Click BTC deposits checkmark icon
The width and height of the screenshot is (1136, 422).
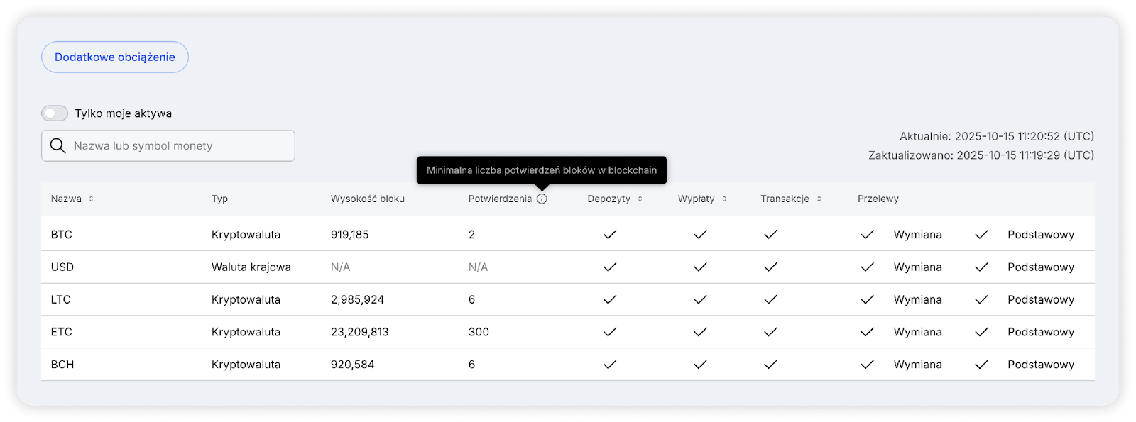pyautogui.click(x=609, y=234)
